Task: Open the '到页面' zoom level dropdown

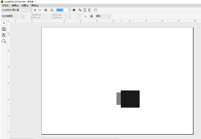Action: tap(69, 10)
